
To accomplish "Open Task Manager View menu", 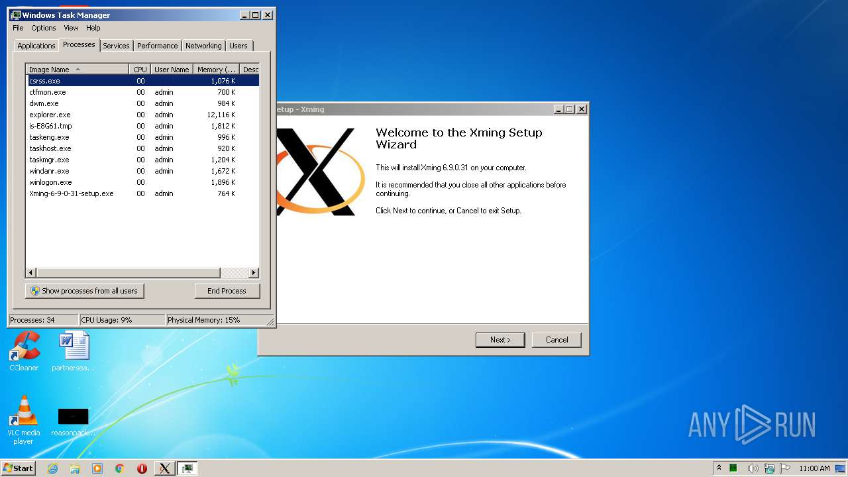I will 71,28.
